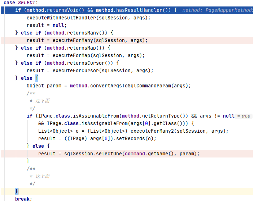Click 'executeForMap(sqlSession, args);' call
The width and height of the screenshot is (254, 201).
click(x=98, y=55)
